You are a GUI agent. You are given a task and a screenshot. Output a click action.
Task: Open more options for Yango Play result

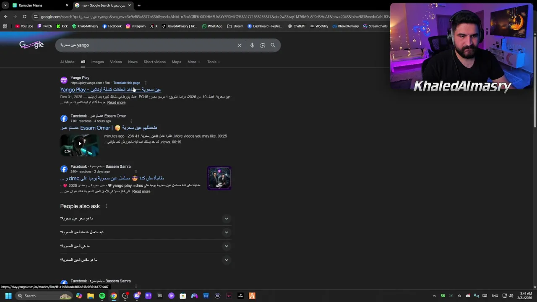[146, 83]
